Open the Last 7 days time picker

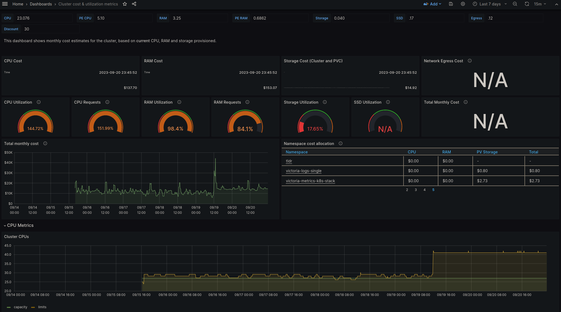click(490, 4)
